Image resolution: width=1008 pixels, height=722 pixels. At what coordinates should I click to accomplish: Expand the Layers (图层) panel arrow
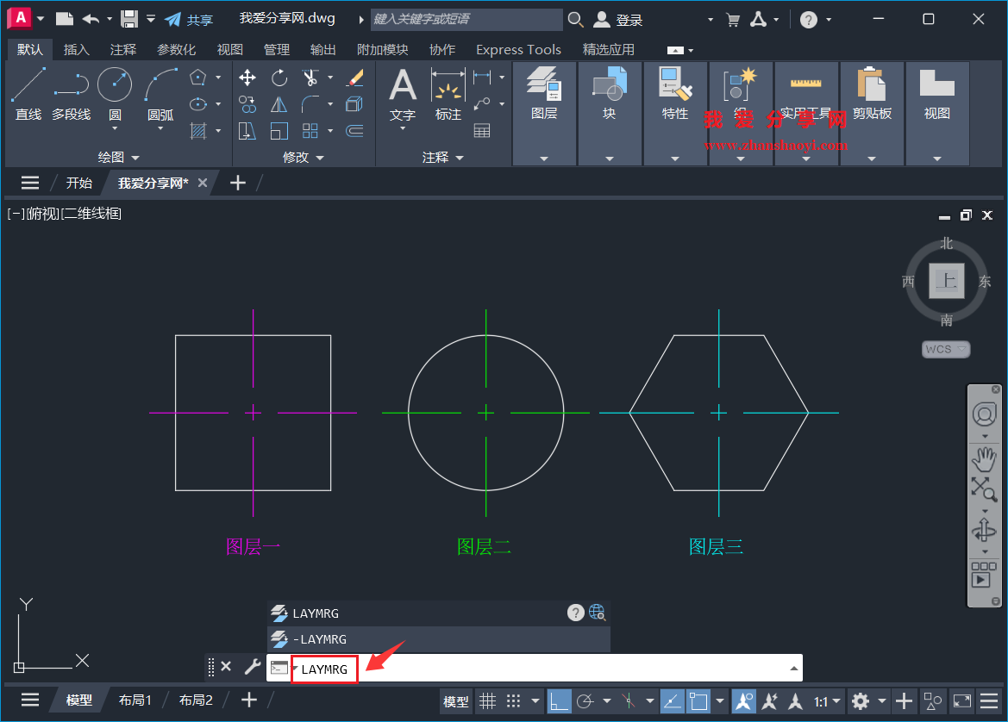coord(544,159)
